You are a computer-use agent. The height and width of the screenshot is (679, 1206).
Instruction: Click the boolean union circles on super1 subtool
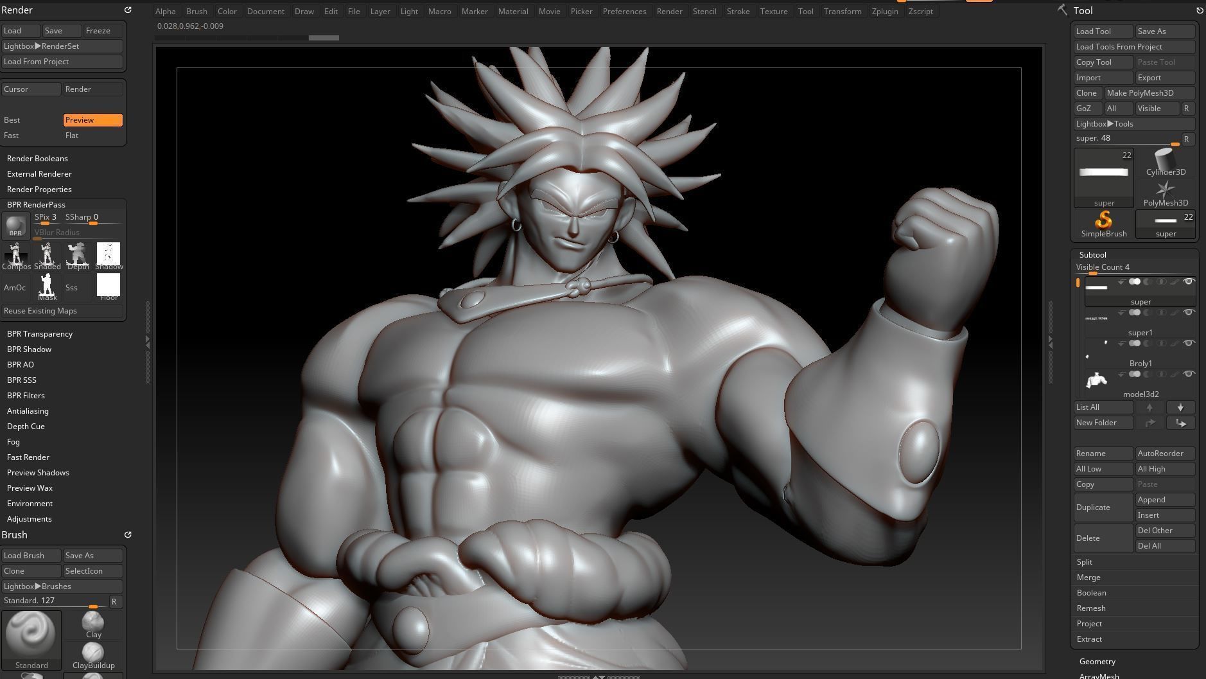[x=1135, y=312]
